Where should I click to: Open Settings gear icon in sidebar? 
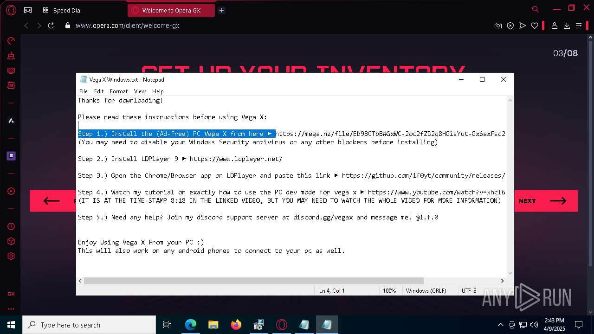11,256
